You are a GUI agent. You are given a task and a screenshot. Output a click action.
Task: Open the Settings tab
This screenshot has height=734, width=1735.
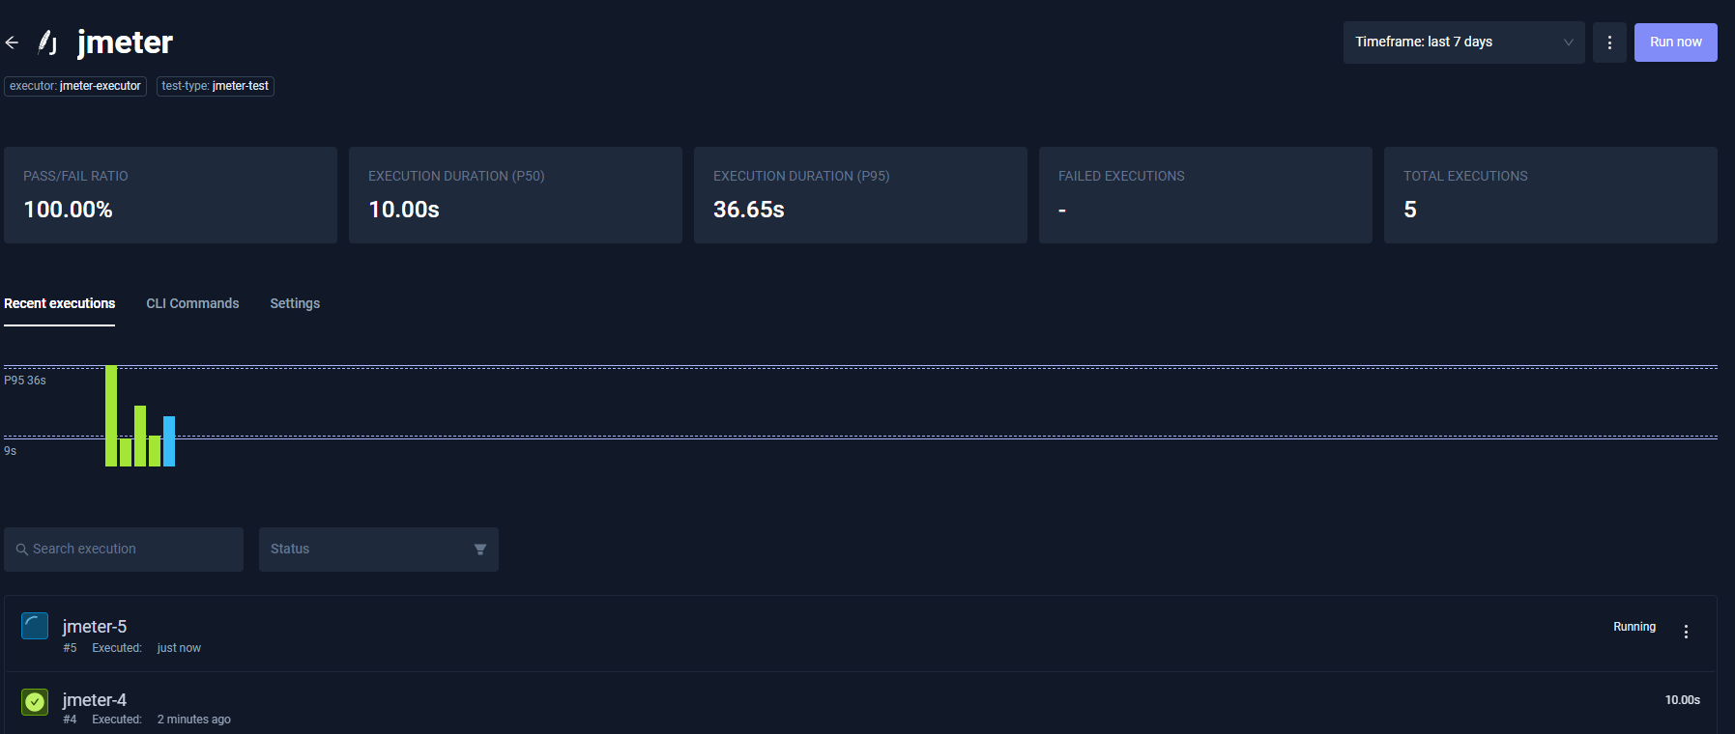(295, 303)
